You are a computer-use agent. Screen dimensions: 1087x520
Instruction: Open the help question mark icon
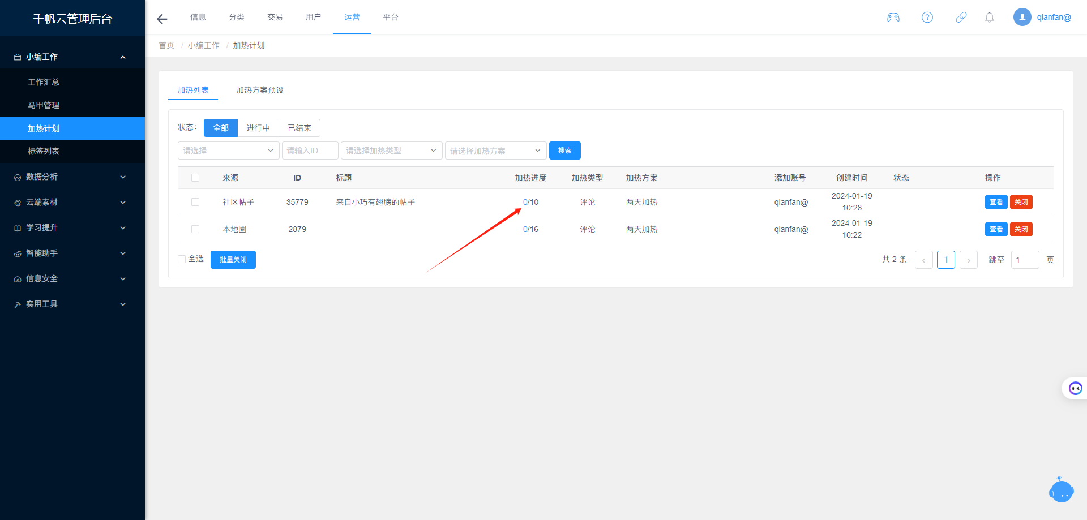point(927,18)
